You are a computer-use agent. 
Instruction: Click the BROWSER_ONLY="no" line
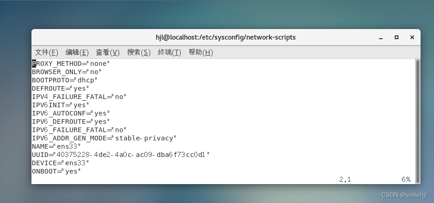coord(67,71)
